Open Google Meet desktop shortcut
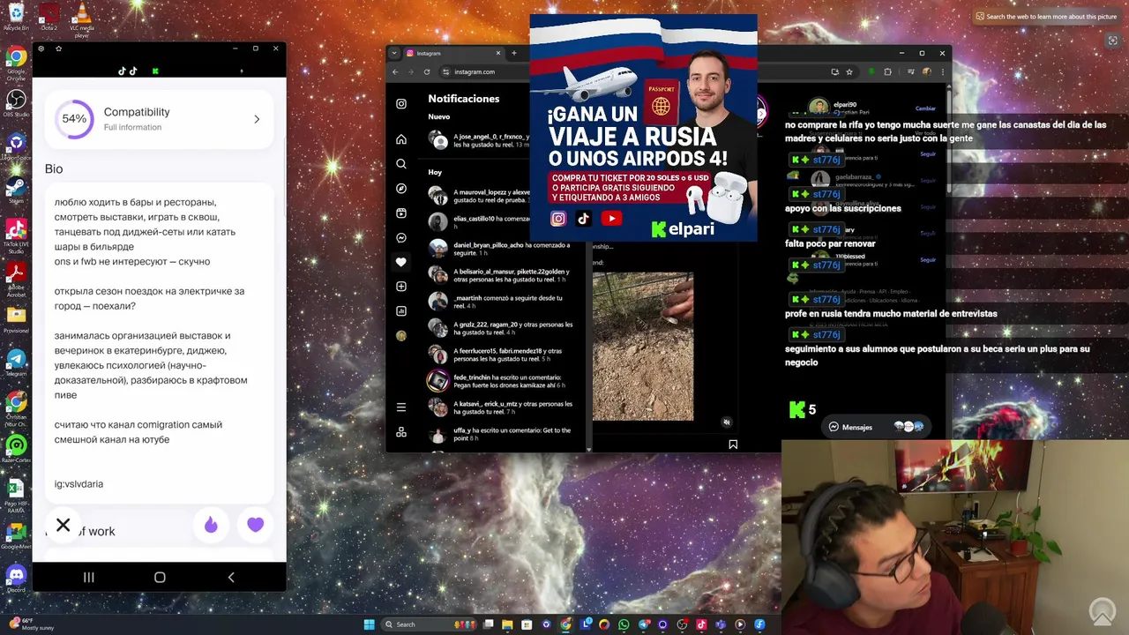1129x635 pixels. pyautogui.click(x=16, y=535)
